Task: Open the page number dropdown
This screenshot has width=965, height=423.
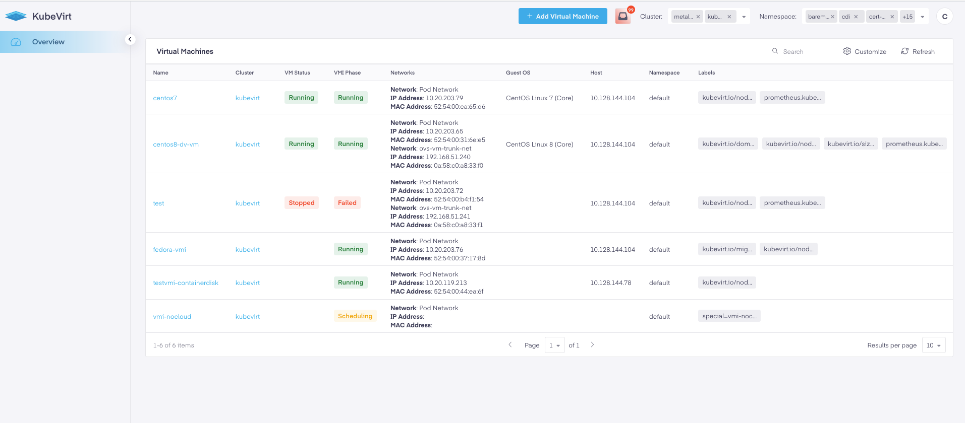Action: pyautogui.click(x=554, y=345)
